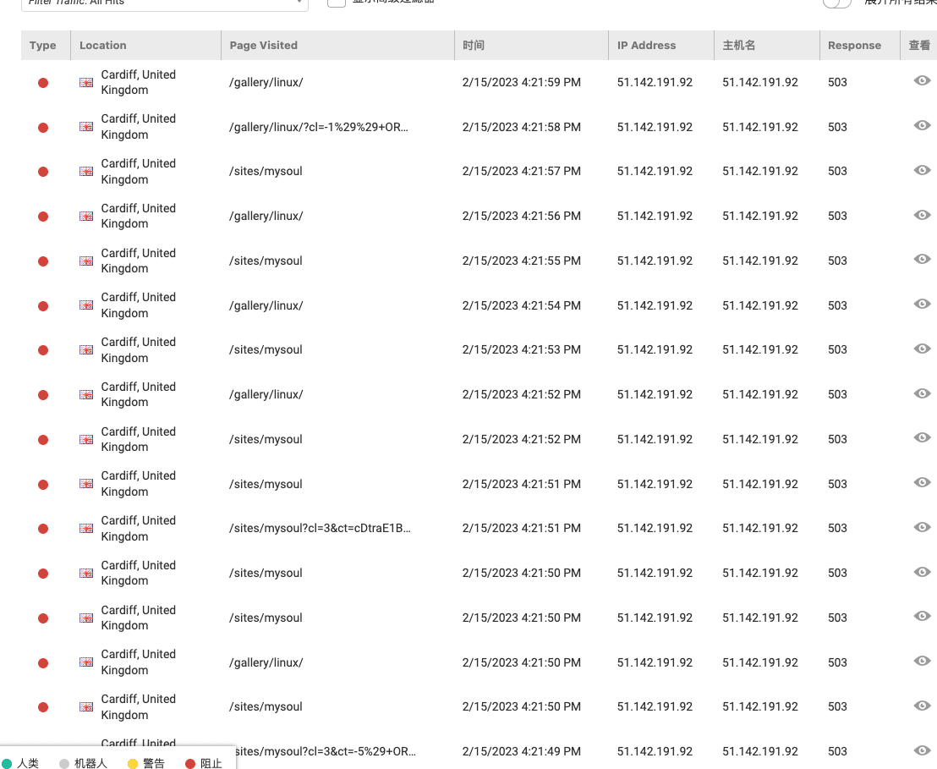Click the IP Address column header

(x=647, y=46)
